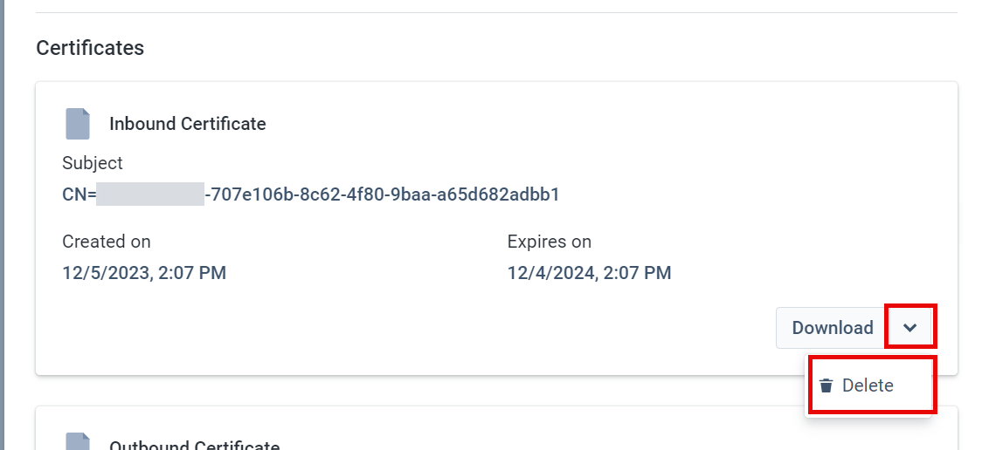Click the 12/4/2024 expiration date

[x=589, y=273]
